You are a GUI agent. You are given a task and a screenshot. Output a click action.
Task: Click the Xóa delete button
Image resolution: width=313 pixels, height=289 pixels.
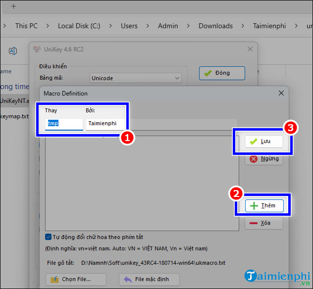click(x=263, y=223)
